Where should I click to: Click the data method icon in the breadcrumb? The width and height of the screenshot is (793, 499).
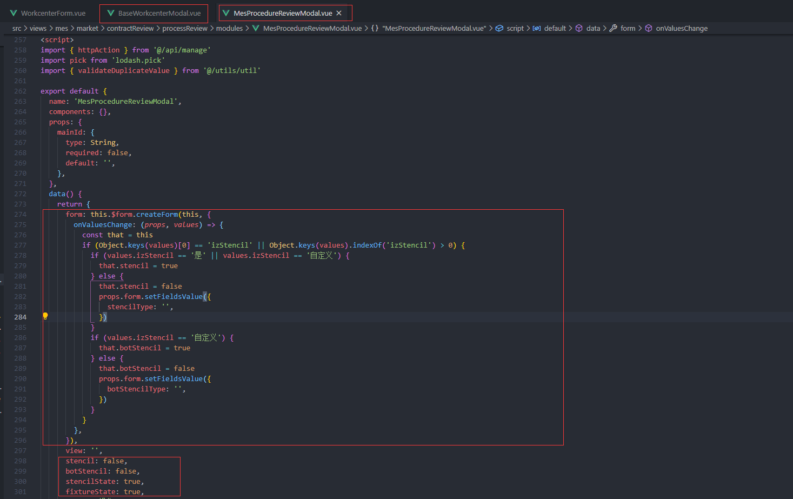pos(579,28)
